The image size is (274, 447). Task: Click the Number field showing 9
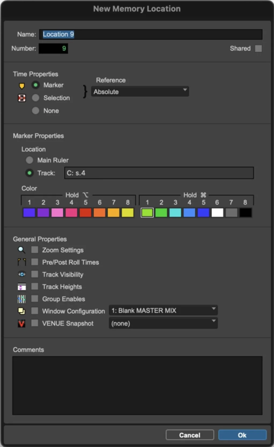coord(53,49)
